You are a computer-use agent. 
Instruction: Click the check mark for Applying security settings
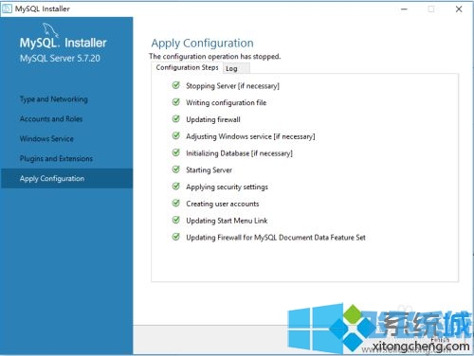click(x=176, y=187)
